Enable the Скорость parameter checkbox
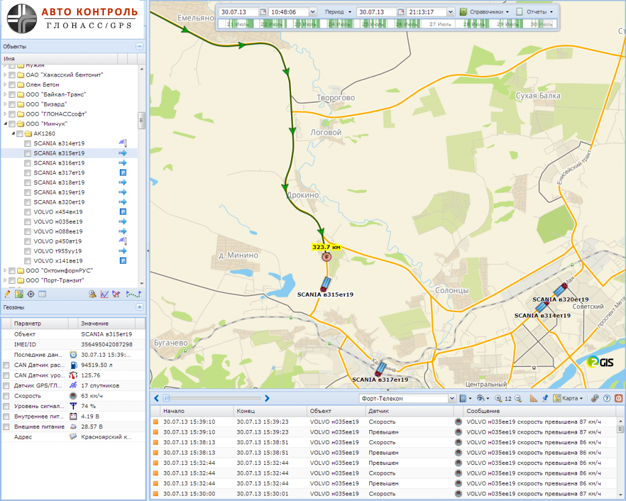The width and height of the screenshot is (626, 501). click(6, 395)
